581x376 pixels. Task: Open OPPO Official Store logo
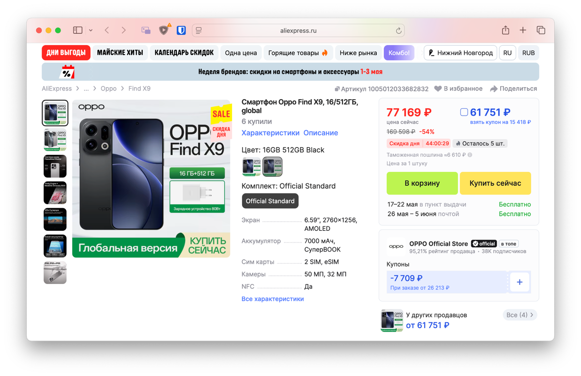(396, 246)
